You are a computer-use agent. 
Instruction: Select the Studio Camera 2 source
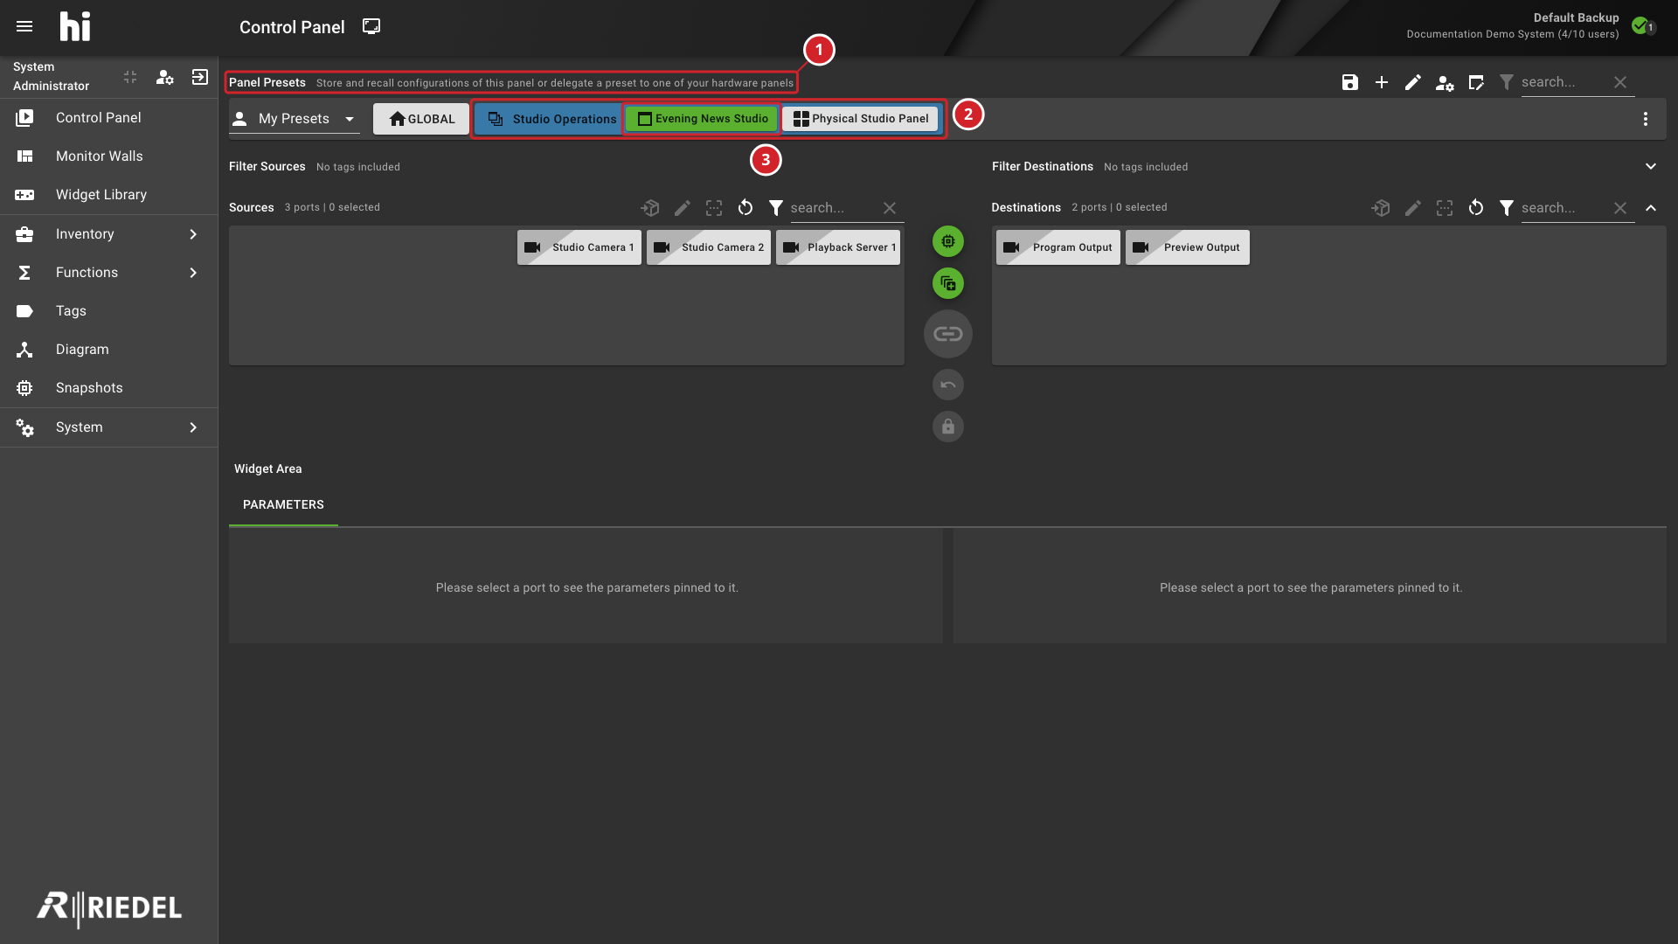(x=709, y=247)
